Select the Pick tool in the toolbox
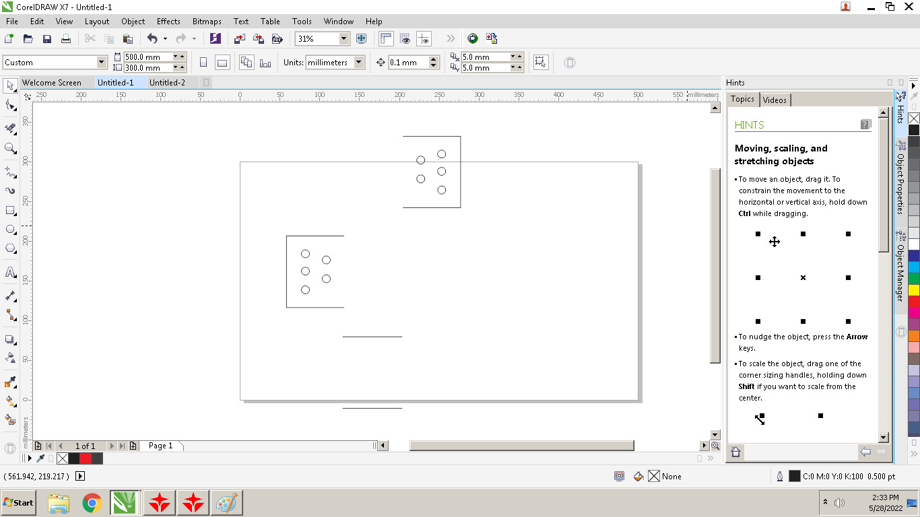Screen dimensions: 920x517 pyautogui.click(x=10, y=85)
